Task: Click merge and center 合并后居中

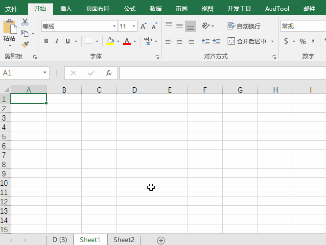Action: [247, 41]
